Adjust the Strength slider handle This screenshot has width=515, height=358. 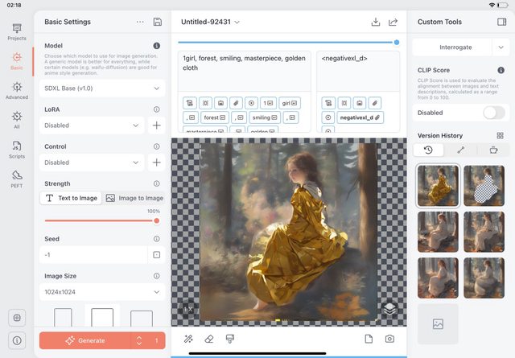(156, 220)
